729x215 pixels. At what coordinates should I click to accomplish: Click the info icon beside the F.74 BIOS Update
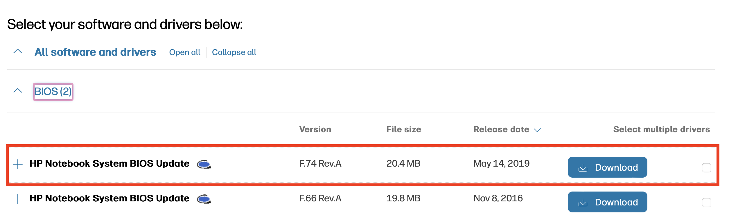tap(204, 165)
